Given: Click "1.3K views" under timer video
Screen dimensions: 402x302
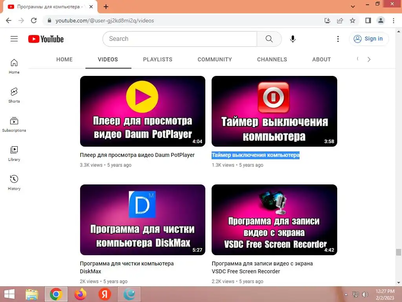Looking at the screenshot, I should pos(223,165).
